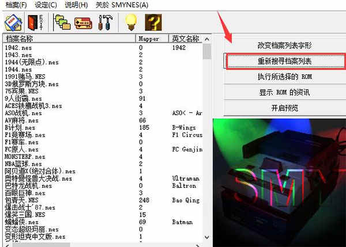This screenshot has width=346, height=247.
Task: Open the 档案(F) menu
Action: pyautogui.click(x=16, y=5)
